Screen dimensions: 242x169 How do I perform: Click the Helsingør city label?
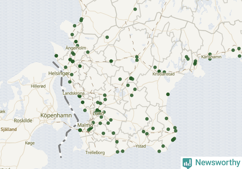tap(59, 73)
